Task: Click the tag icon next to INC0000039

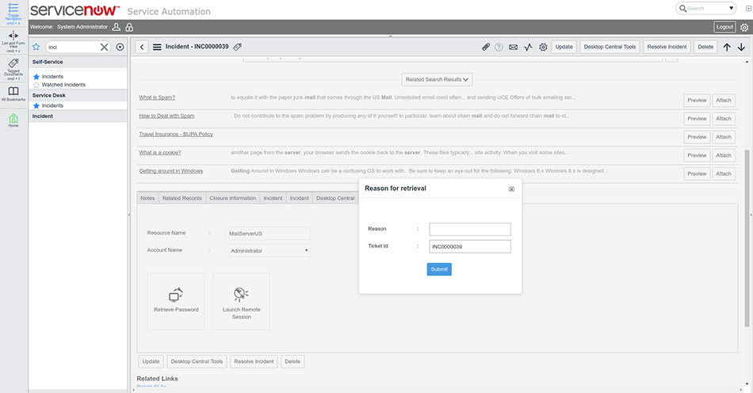Action: (238, 47)
